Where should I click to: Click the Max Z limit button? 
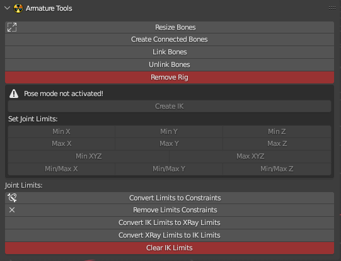coord(277,143)
